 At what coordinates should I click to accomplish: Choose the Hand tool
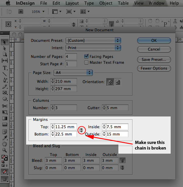click(5, 144)
